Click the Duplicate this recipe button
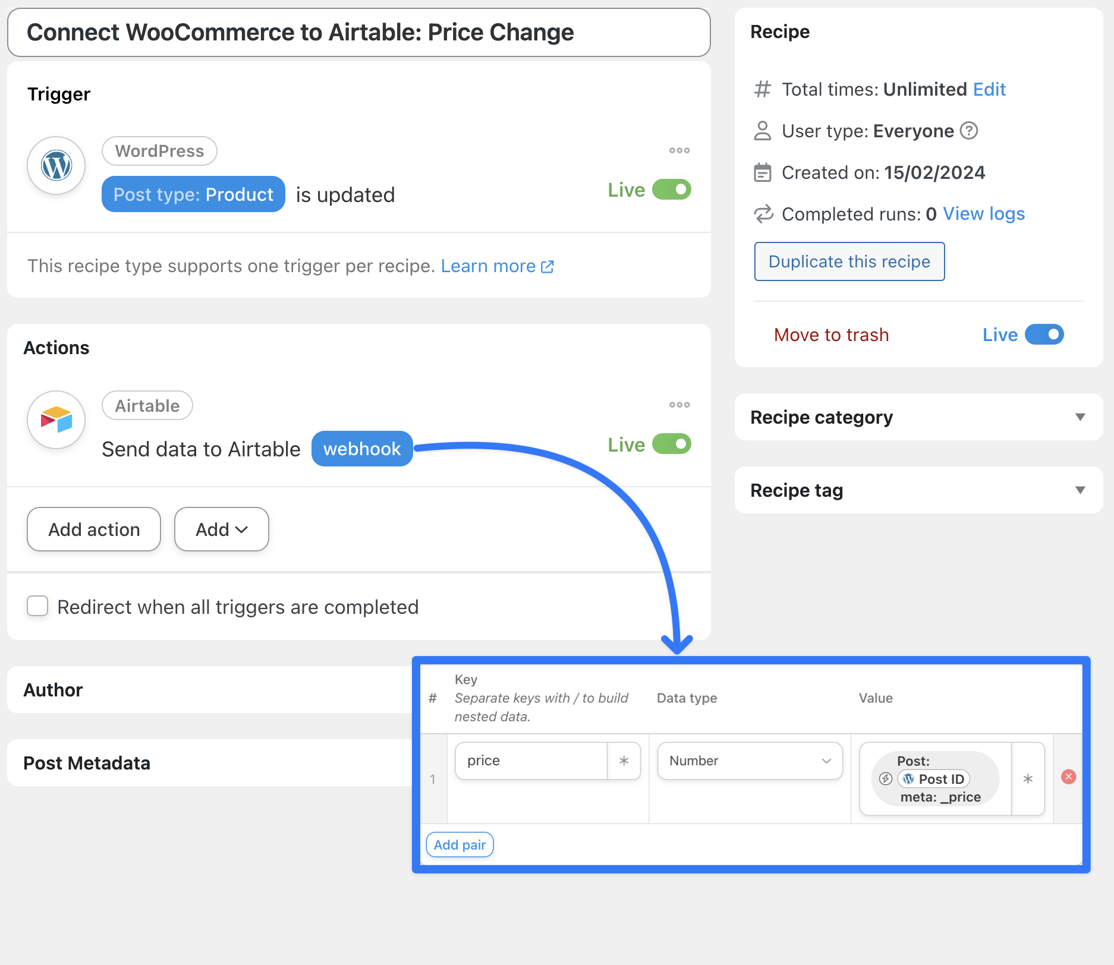The height and width of the screenshot is (965, 1114). point(849,261)
